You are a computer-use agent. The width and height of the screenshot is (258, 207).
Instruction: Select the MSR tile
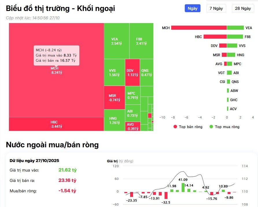(114, 96)
